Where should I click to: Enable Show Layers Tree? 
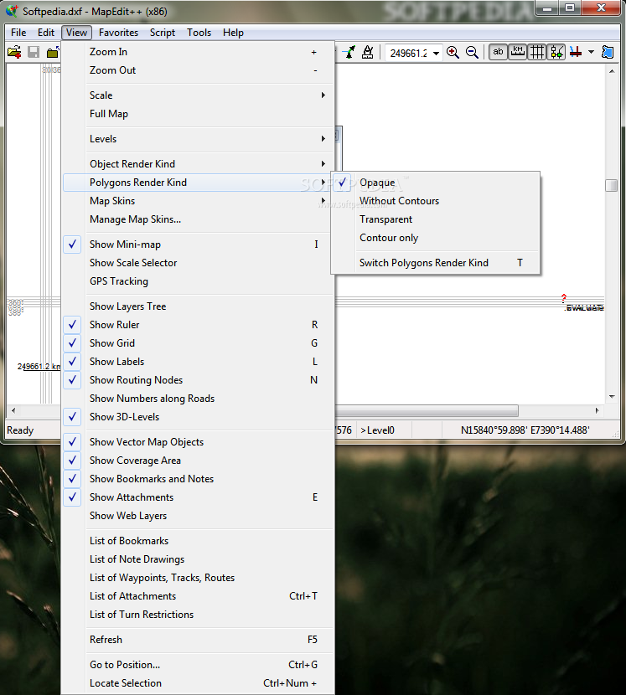(198, 306)
